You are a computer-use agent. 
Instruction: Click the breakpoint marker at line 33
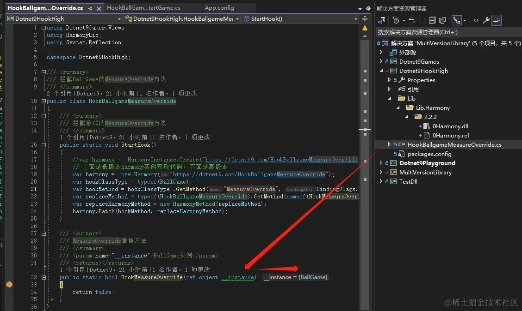[9, 284]
